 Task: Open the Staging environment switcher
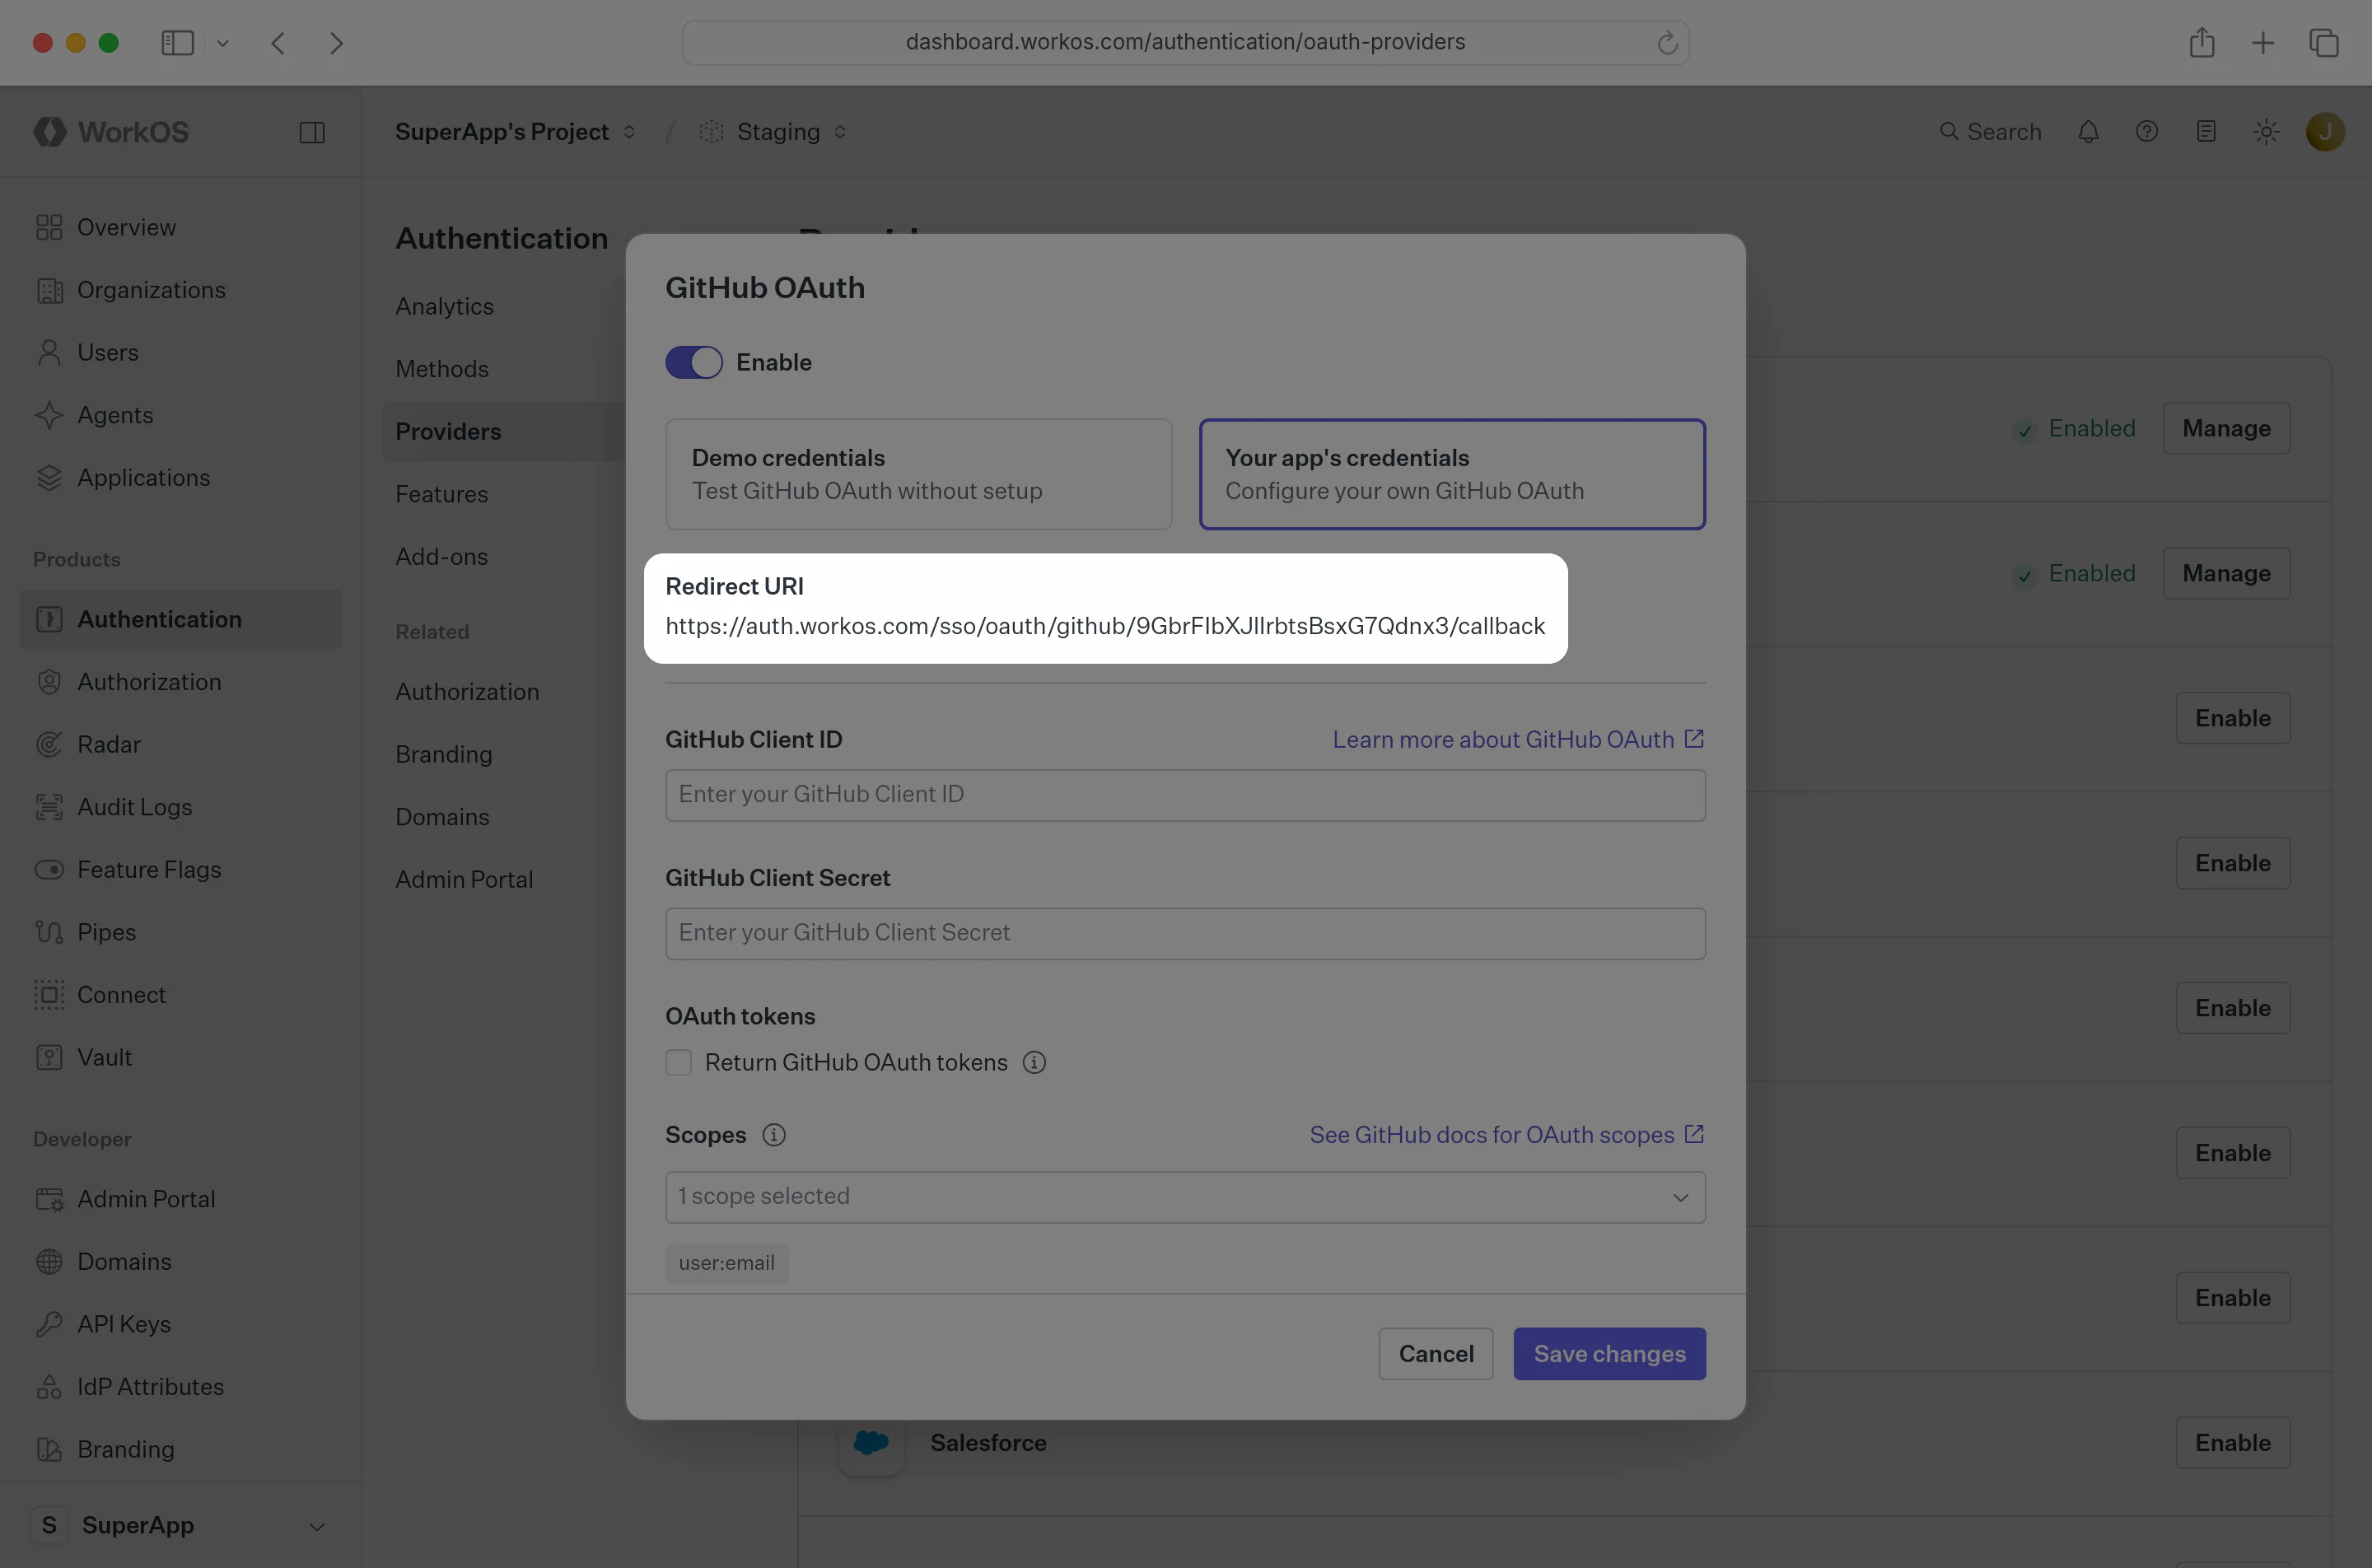(x=773, y=132)
